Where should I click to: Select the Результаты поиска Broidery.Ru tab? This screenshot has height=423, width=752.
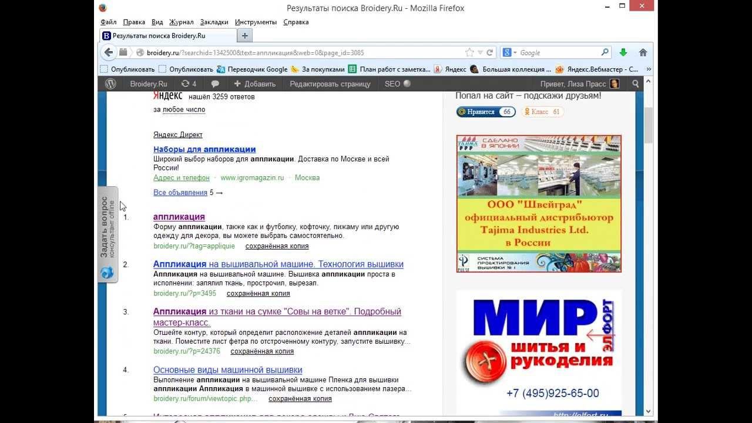point(167,36)
